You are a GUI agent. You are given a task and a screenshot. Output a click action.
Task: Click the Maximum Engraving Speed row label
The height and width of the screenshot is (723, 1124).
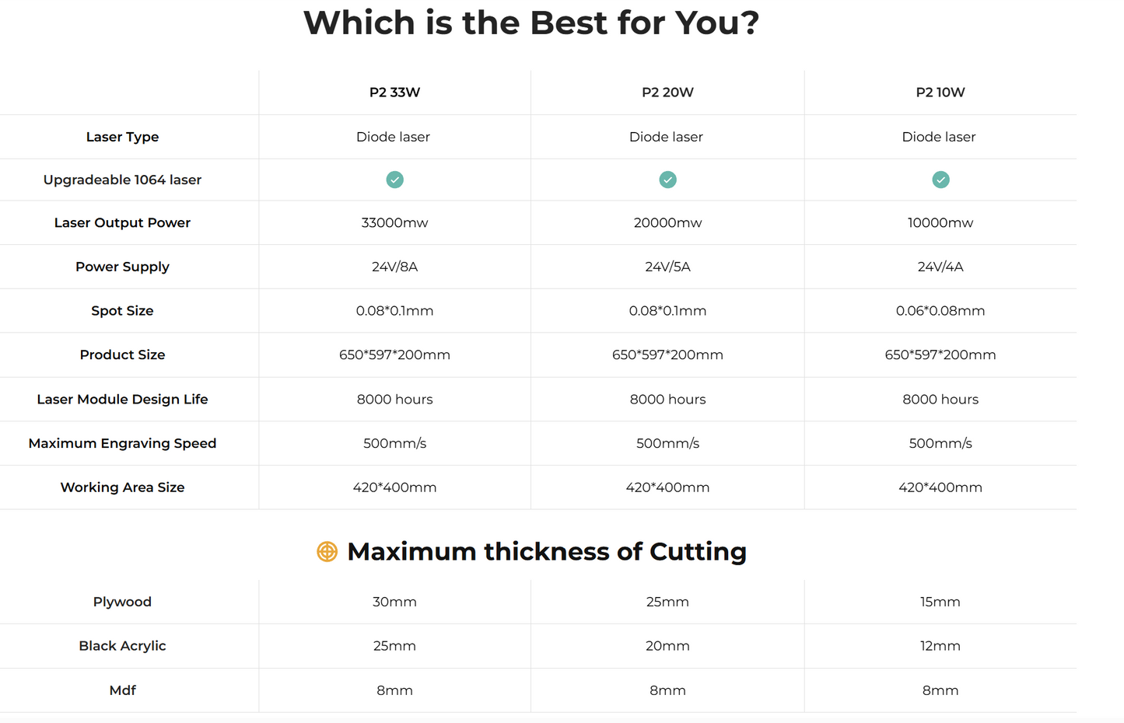(122, 443)
